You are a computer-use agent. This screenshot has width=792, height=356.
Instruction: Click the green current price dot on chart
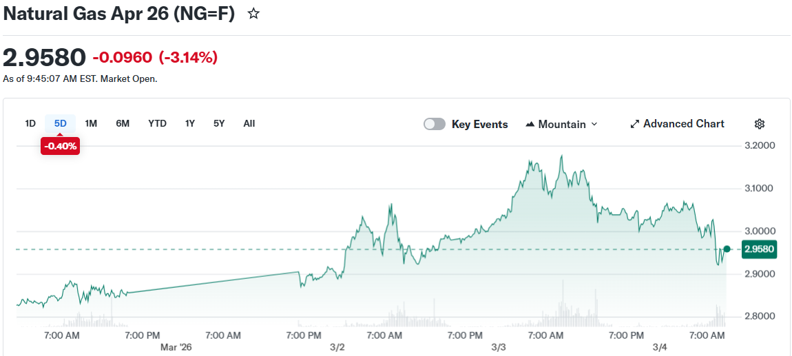click(x=727, y=249)
